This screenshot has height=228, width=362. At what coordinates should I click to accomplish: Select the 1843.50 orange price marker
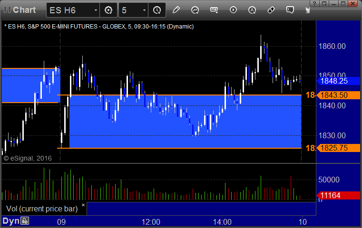tap(338, 95)
